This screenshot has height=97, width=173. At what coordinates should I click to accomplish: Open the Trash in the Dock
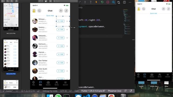(x=123, y=95)
